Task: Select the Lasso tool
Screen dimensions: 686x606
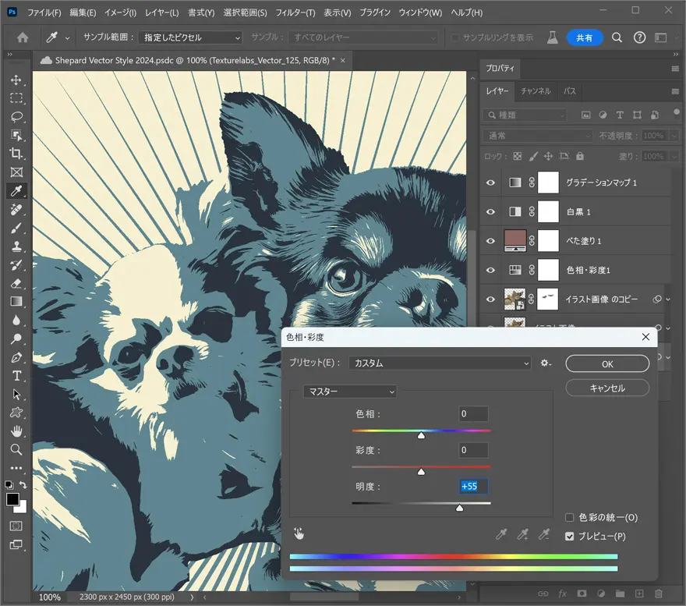Action: 16,117
